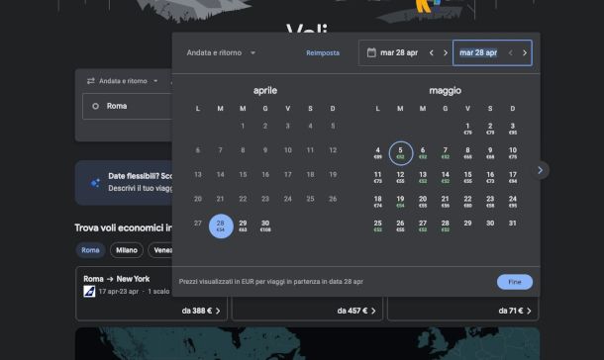
Task: Select 21 maggio in the calendar
Action: (x=446, y=201)
